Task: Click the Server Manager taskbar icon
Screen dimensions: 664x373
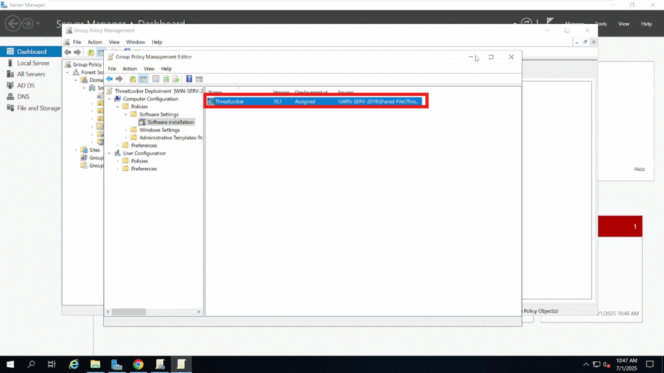Action: [117, 364]
